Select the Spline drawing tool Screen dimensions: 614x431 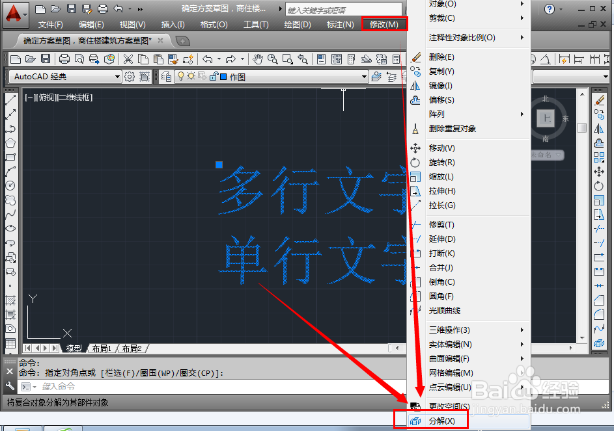pos(10,215)
